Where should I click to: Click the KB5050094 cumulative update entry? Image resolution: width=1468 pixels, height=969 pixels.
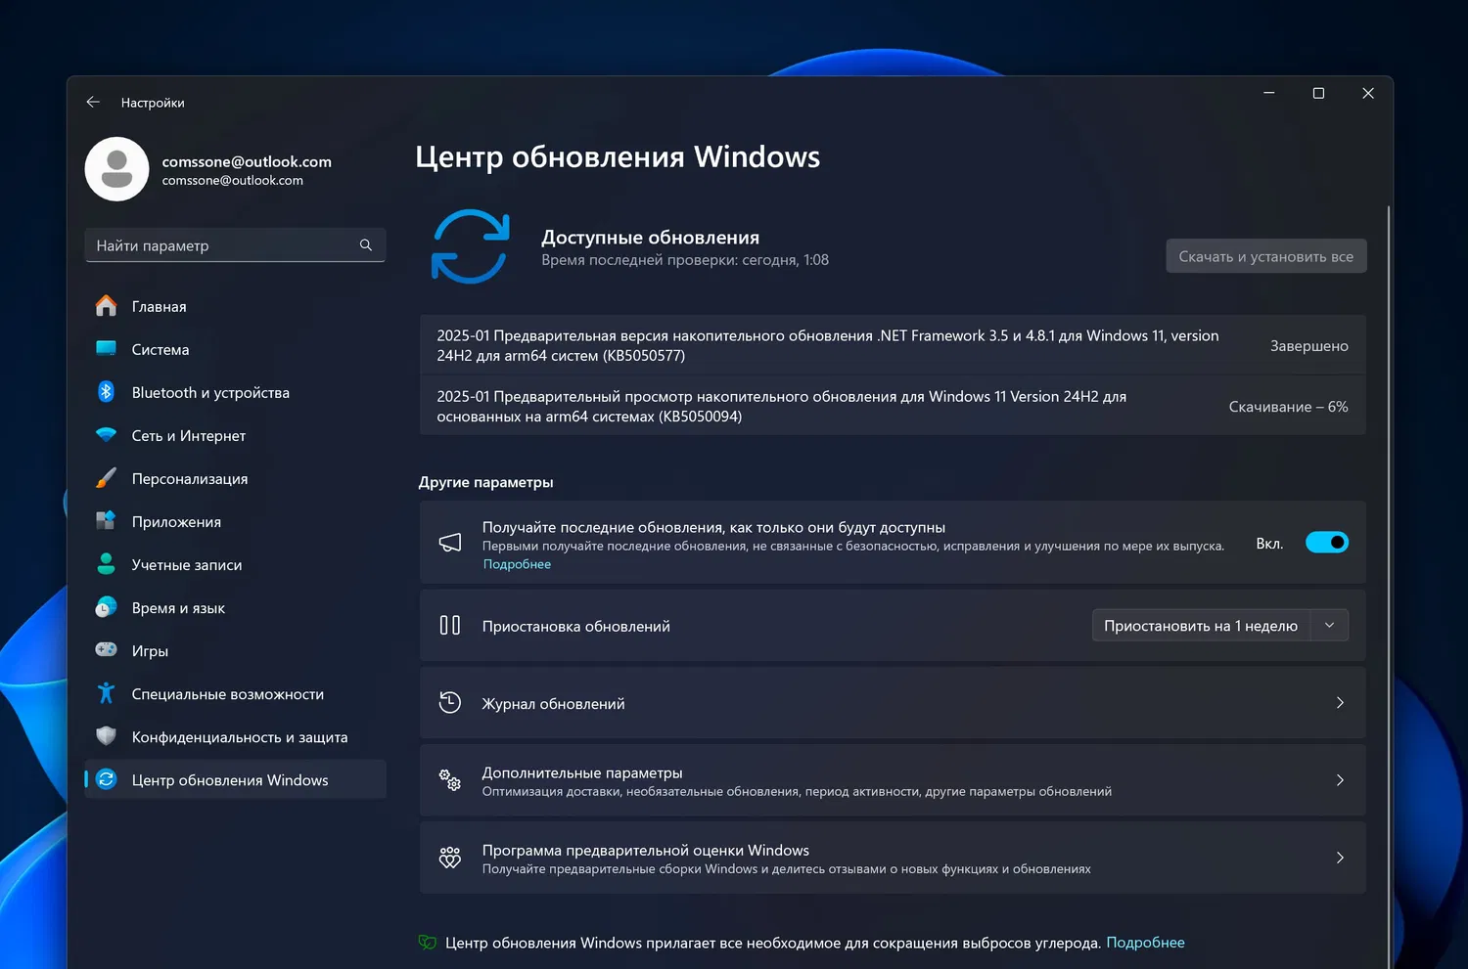coord(893,406)
